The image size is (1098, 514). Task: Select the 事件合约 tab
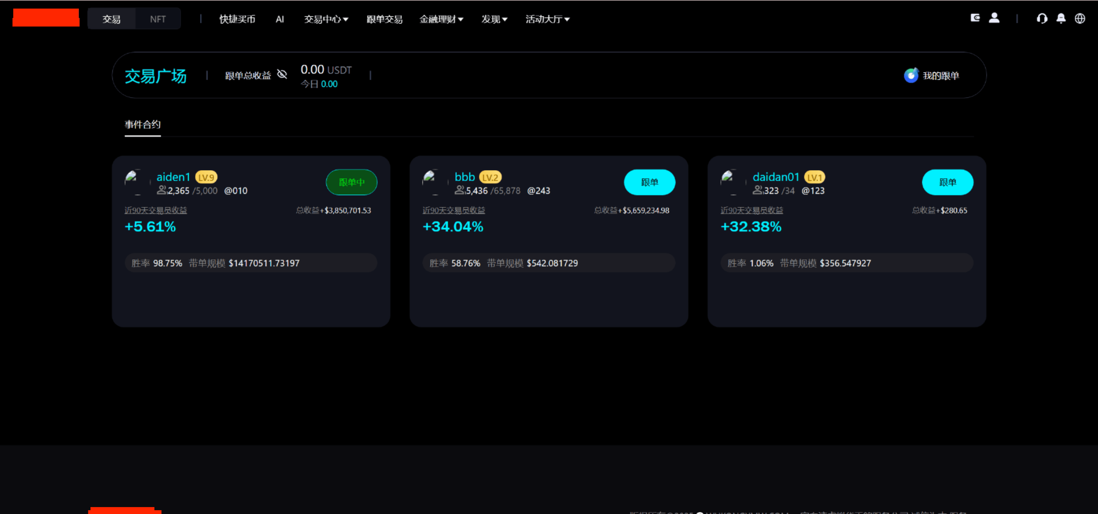(x=142, y=125)
